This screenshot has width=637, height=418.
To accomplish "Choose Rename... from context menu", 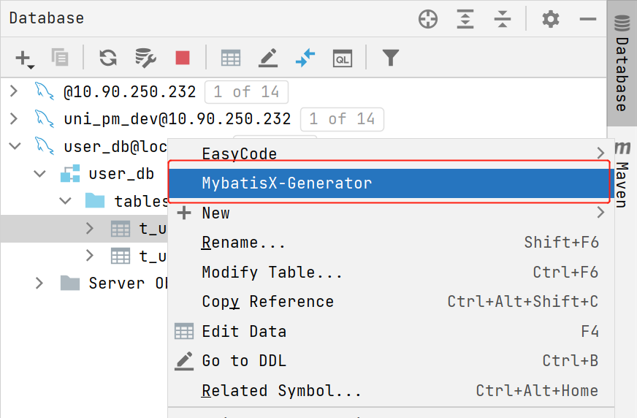I will [392, 243].
